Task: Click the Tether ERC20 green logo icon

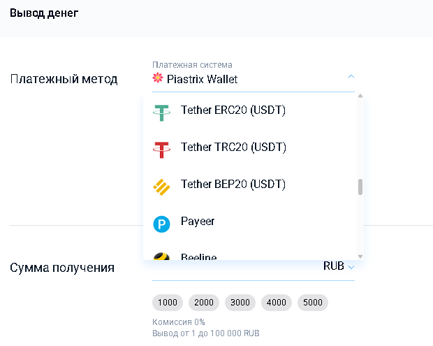Action: pos(162,111)
